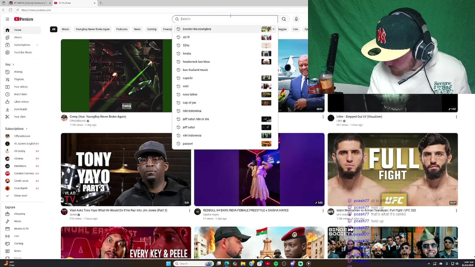Viewport: 475px width, 267px height.
Task: Expand the Subscriptions section chevron
Action: point(26,129)
